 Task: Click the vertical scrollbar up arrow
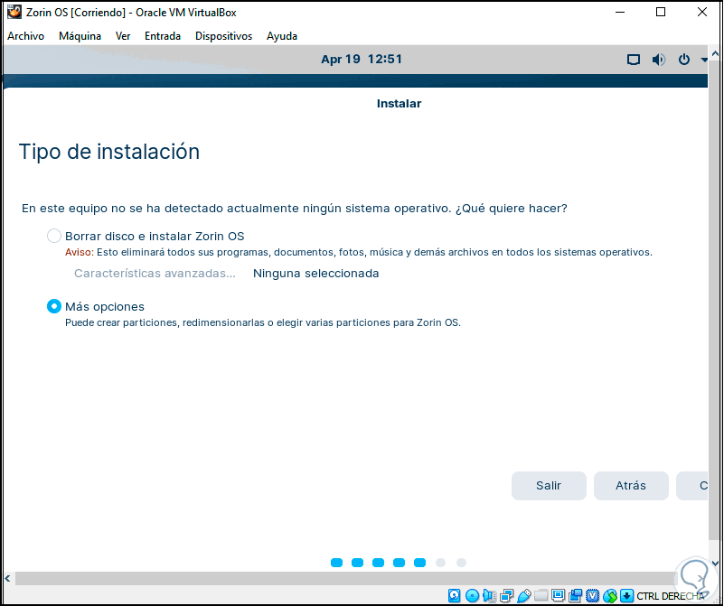click(x=715, y=54)
